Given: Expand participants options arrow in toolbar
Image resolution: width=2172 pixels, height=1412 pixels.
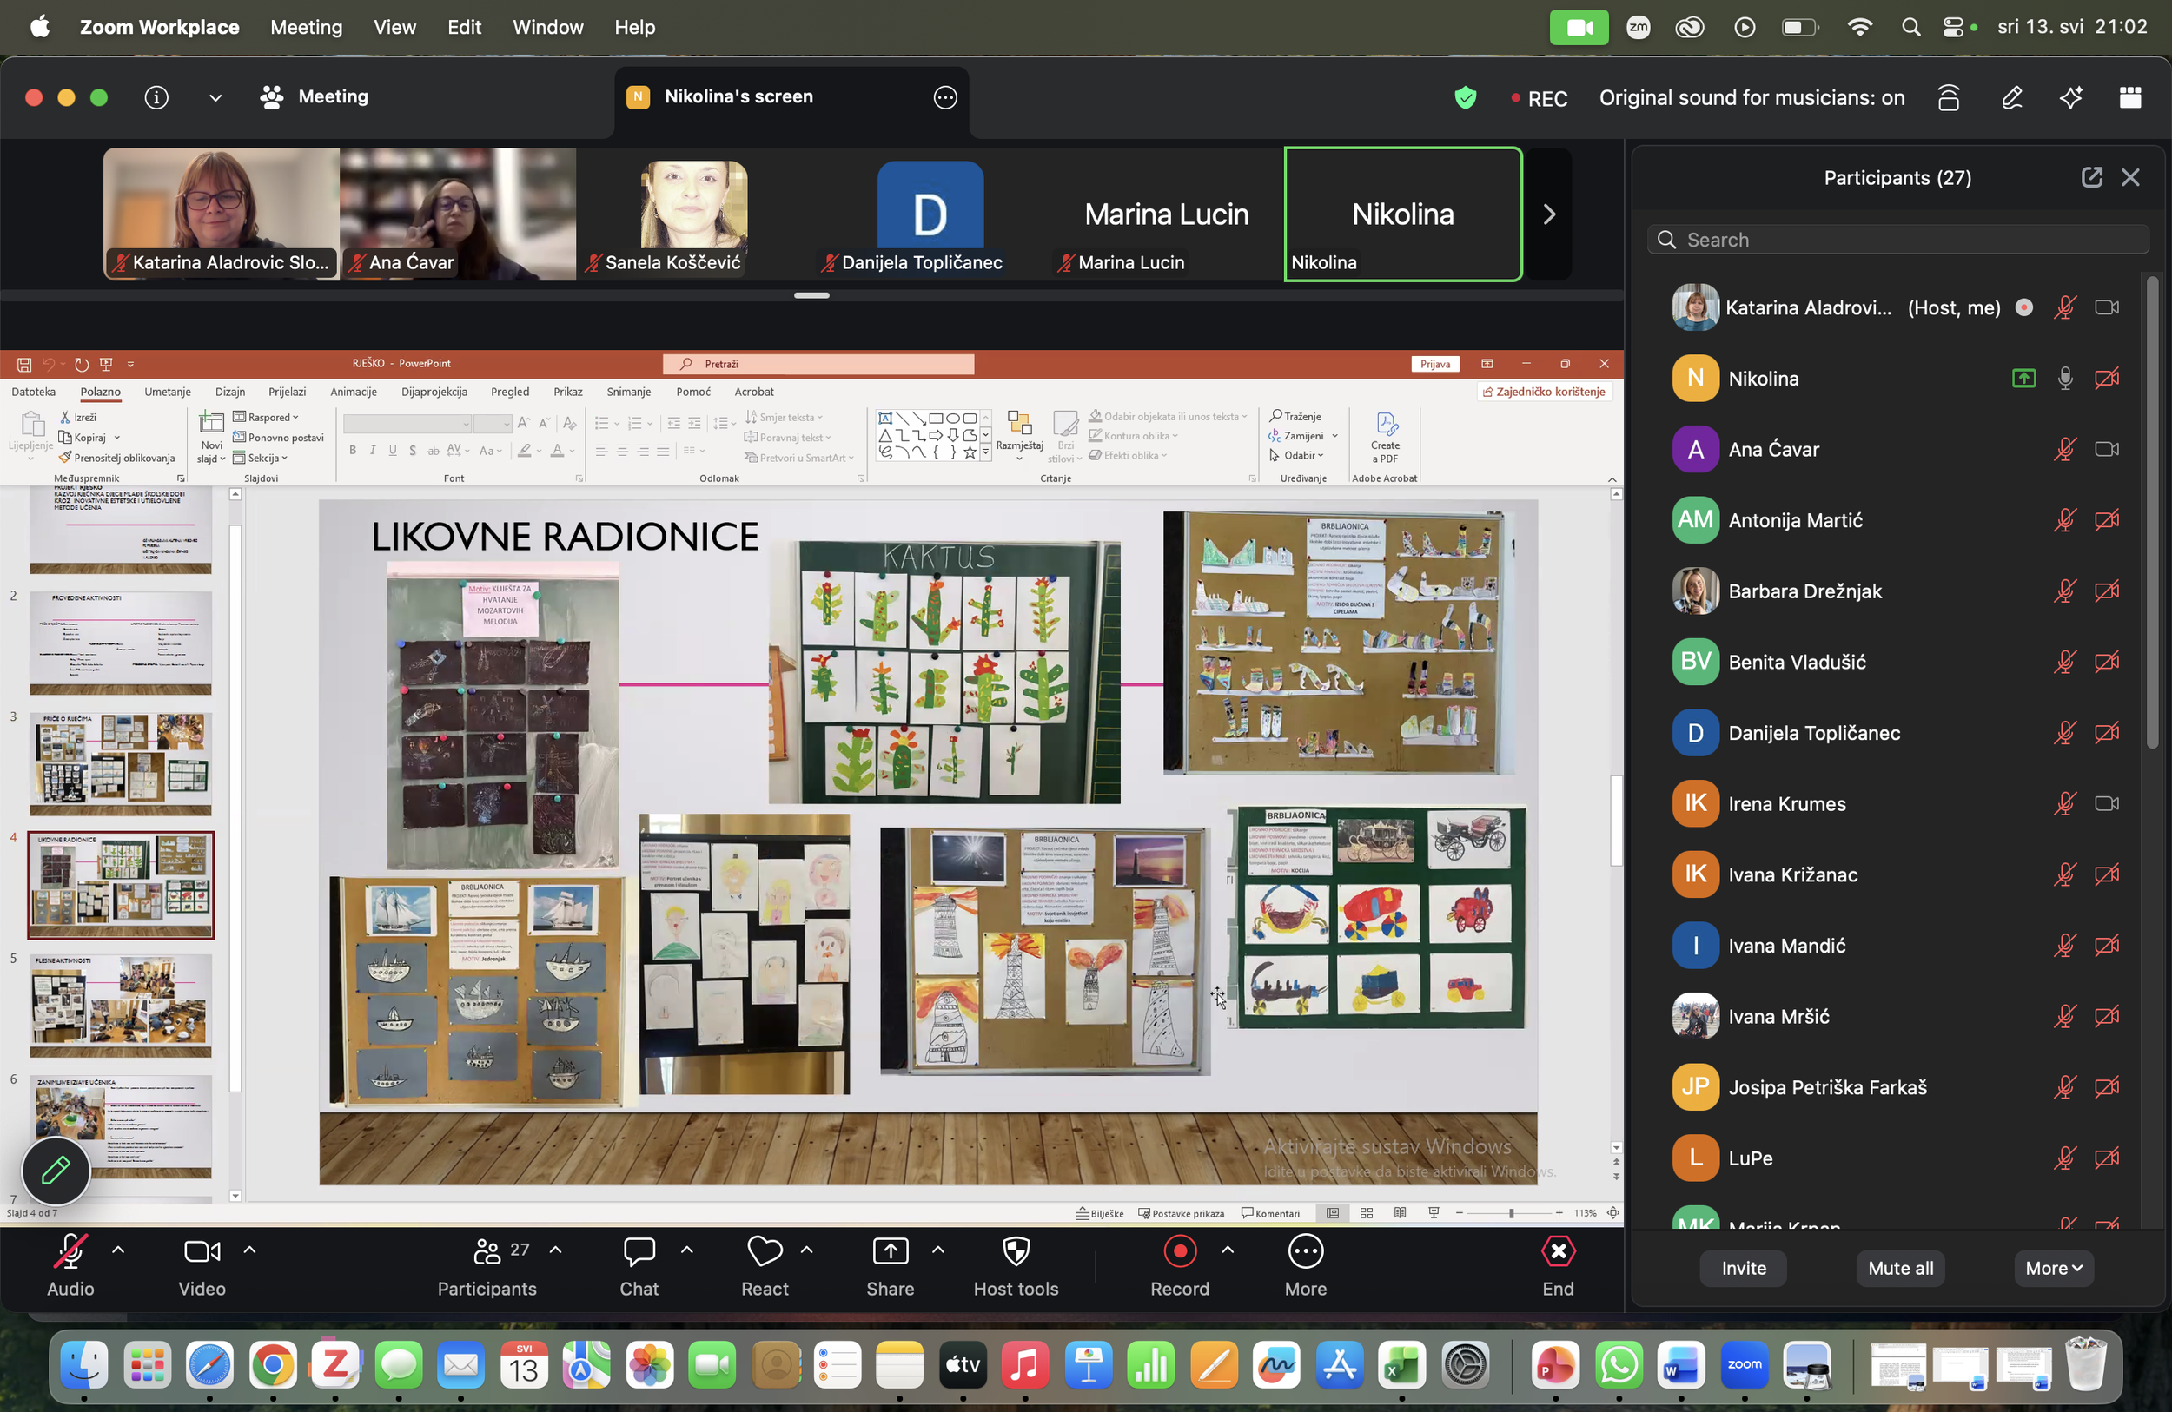Looking at the screenshot, I should point(555,1250).
